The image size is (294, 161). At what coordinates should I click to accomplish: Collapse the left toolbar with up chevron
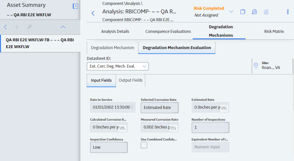[63, 27]
